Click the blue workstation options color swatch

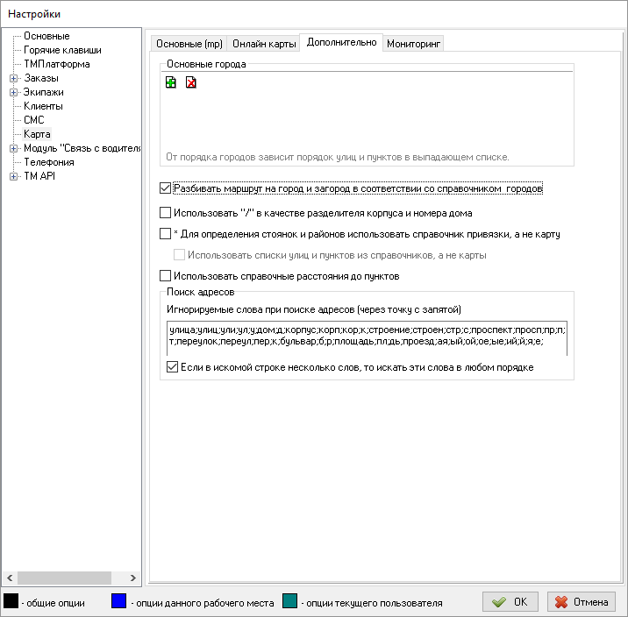click(x=120, y=602)
